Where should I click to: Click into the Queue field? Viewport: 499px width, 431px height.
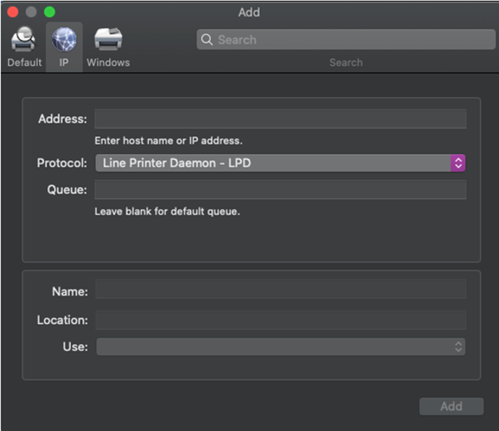280,190
